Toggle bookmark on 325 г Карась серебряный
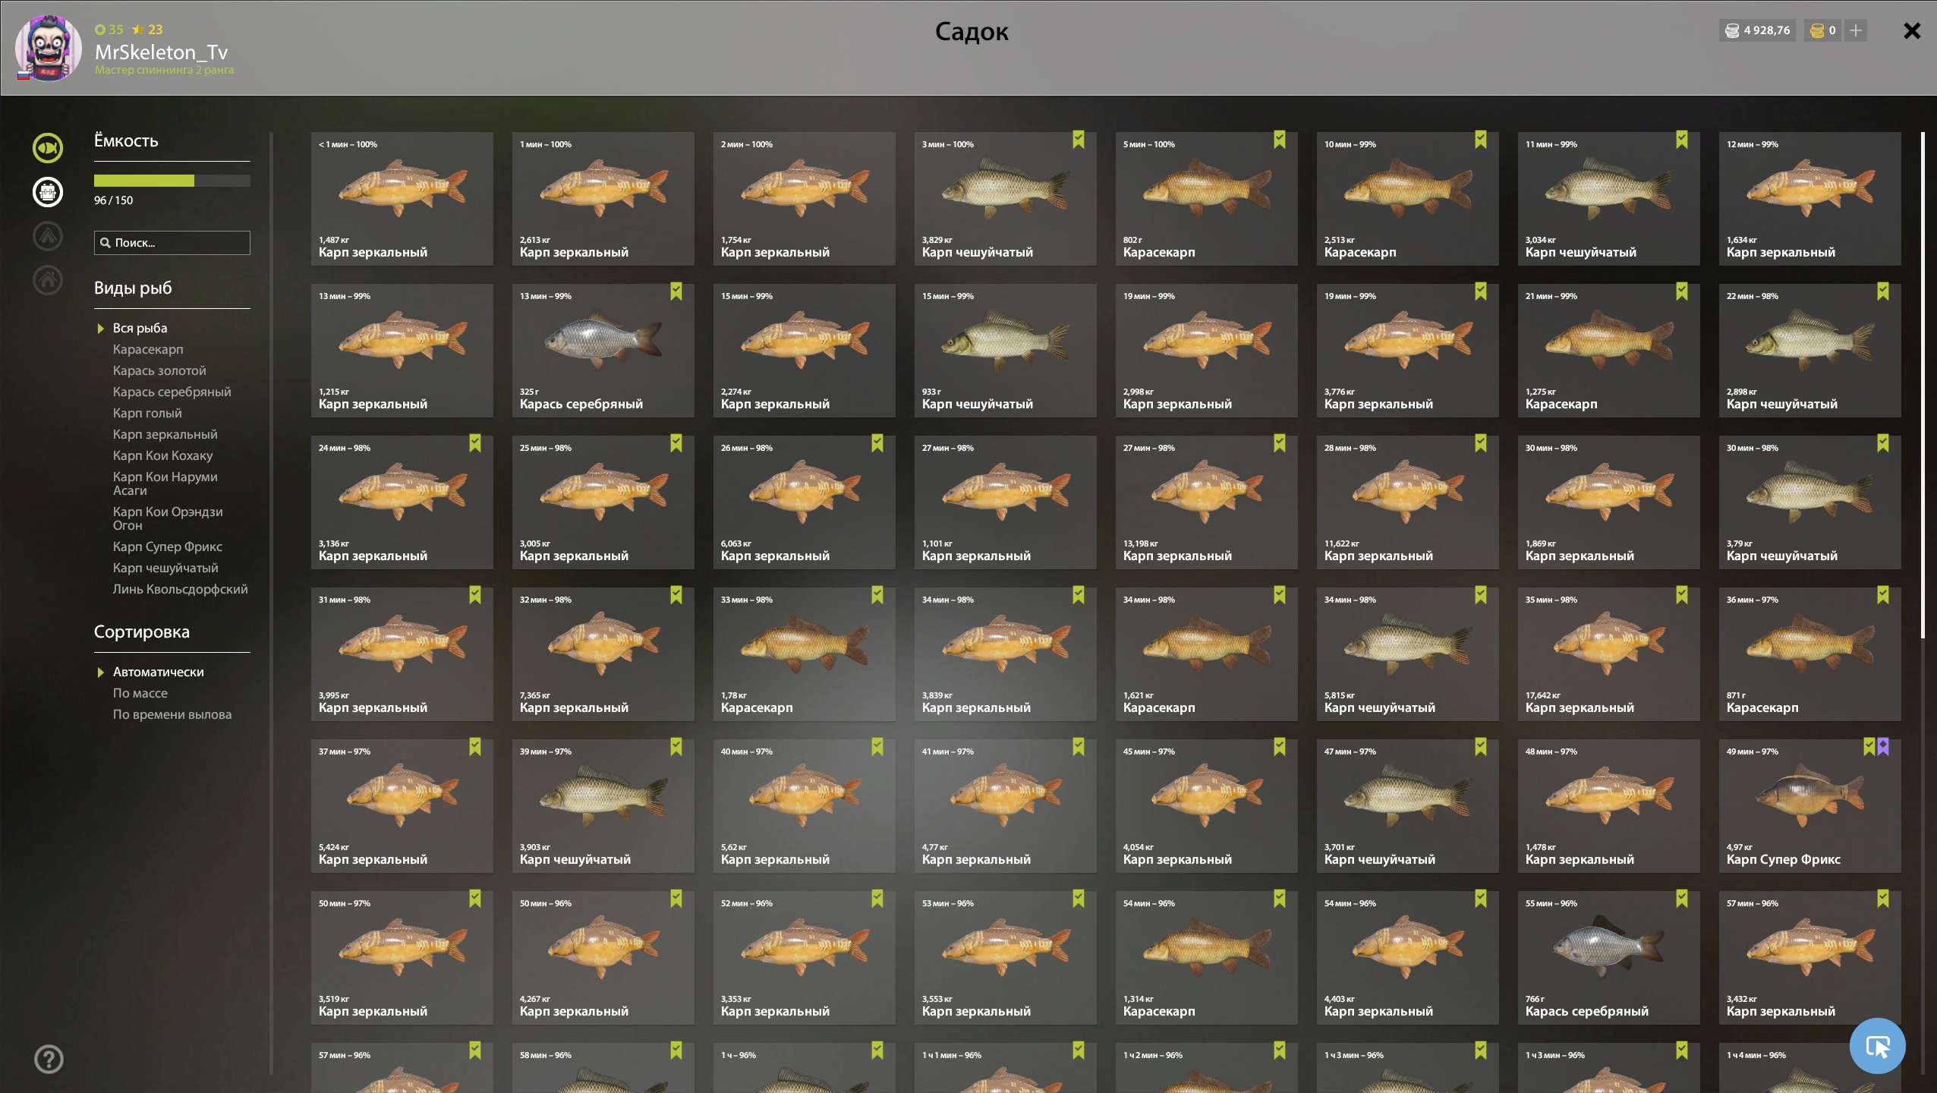This screenshot has width=1937, height=1093. click(676, 291)
